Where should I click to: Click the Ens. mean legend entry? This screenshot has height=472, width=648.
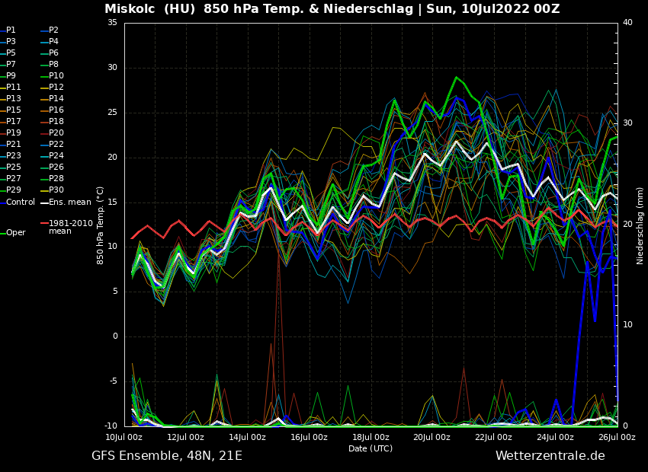click(x=69, y=203)
